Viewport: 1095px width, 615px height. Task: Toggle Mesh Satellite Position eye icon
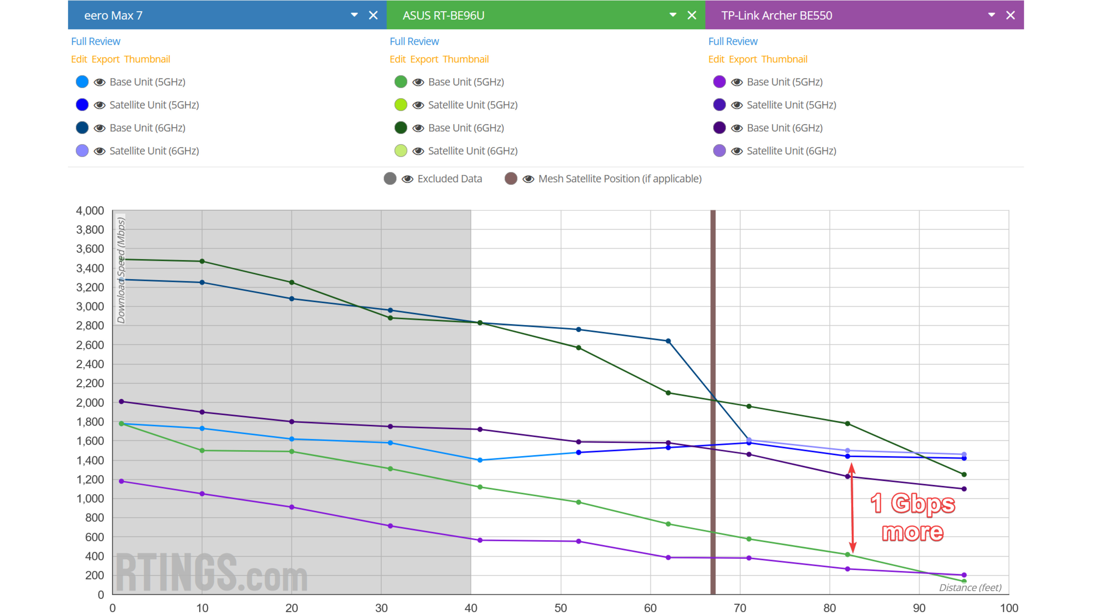528,179
